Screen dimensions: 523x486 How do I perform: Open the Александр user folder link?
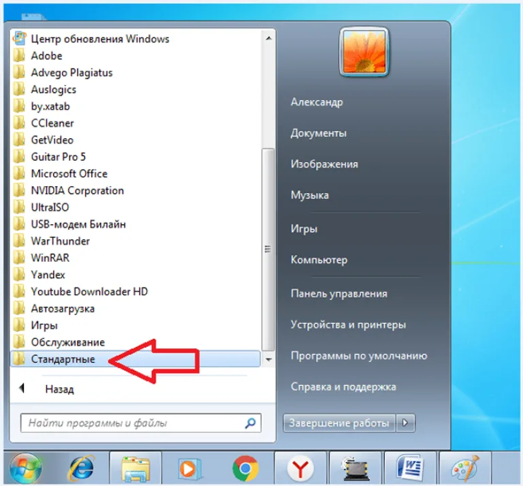click(x=317, y=102)
